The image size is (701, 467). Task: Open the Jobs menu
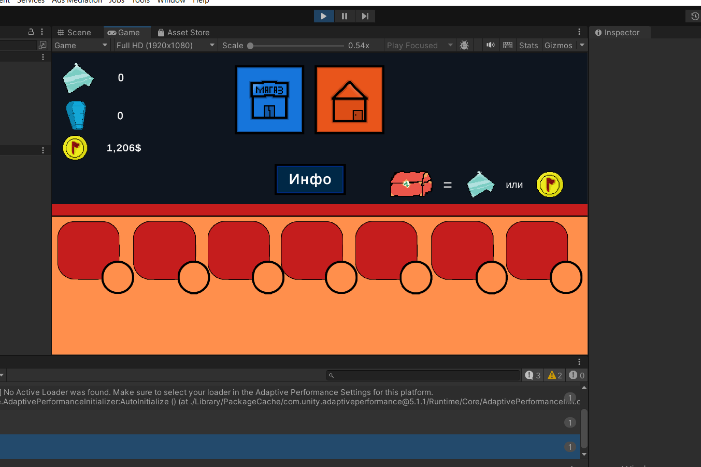[117, 2]
